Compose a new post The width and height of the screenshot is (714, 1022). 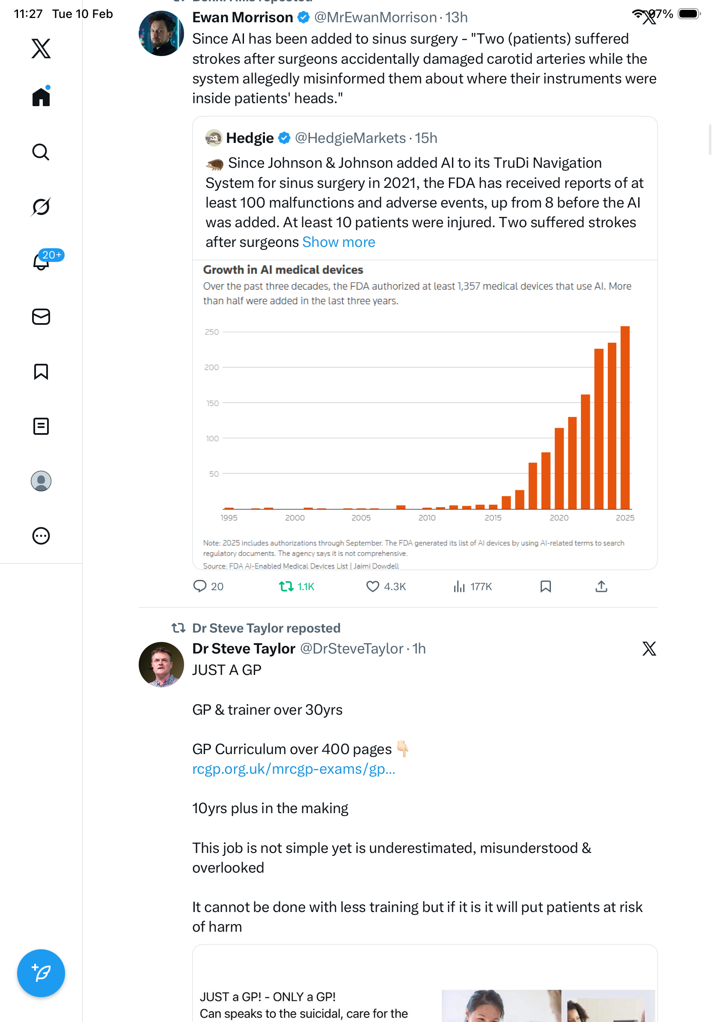pyautogui.click(x=41, y=973)
